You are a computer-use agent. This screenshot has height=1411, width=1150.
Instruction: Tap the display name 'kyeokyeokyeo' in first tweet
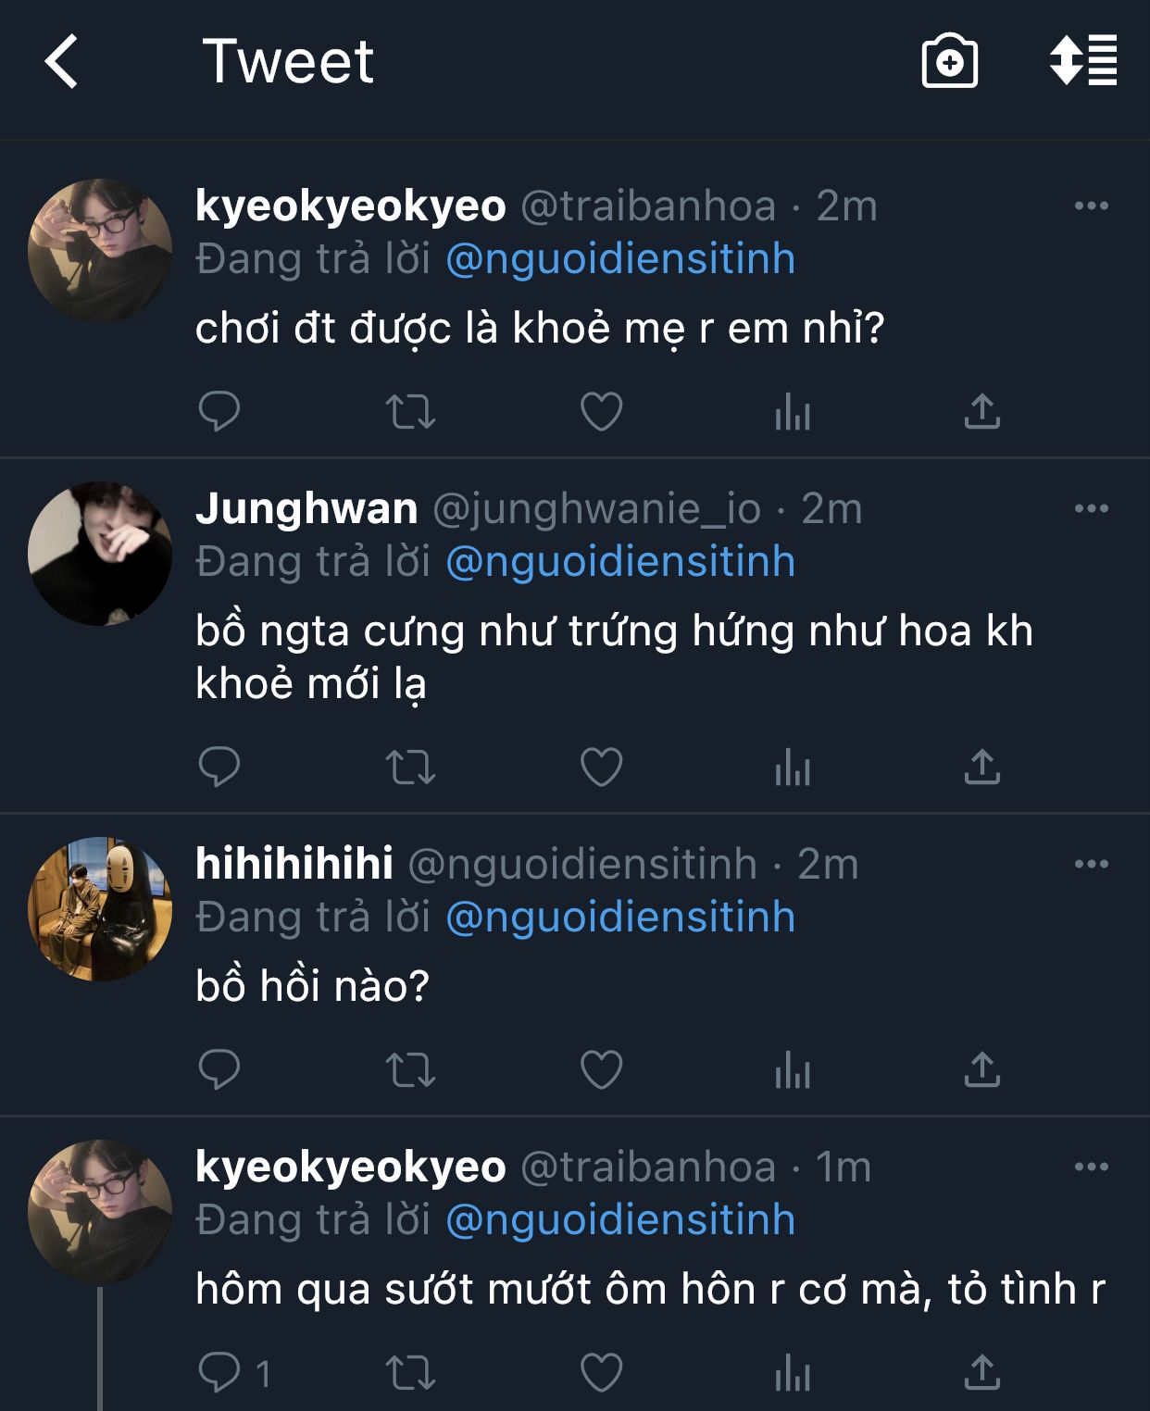(350, 206)
